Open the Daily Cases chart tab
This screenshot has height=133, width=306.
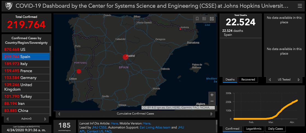tap(275, 129)
